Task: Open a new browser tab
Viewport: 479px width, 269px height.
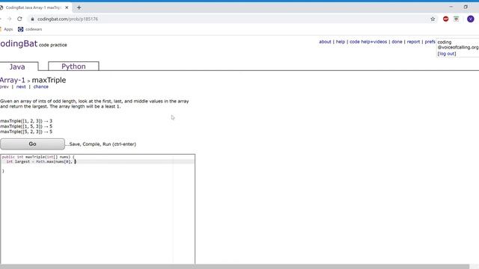Action: (x=79, y=7)
